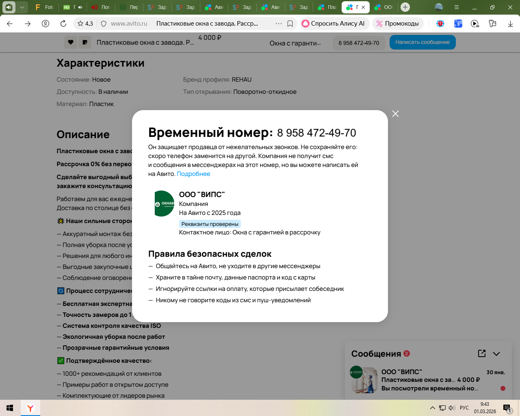Image resolution: width=520 pixels, height=416 pixels.
Task: Click the Yandex Browser taskbar icon
Action: click(x=30, y=408)
